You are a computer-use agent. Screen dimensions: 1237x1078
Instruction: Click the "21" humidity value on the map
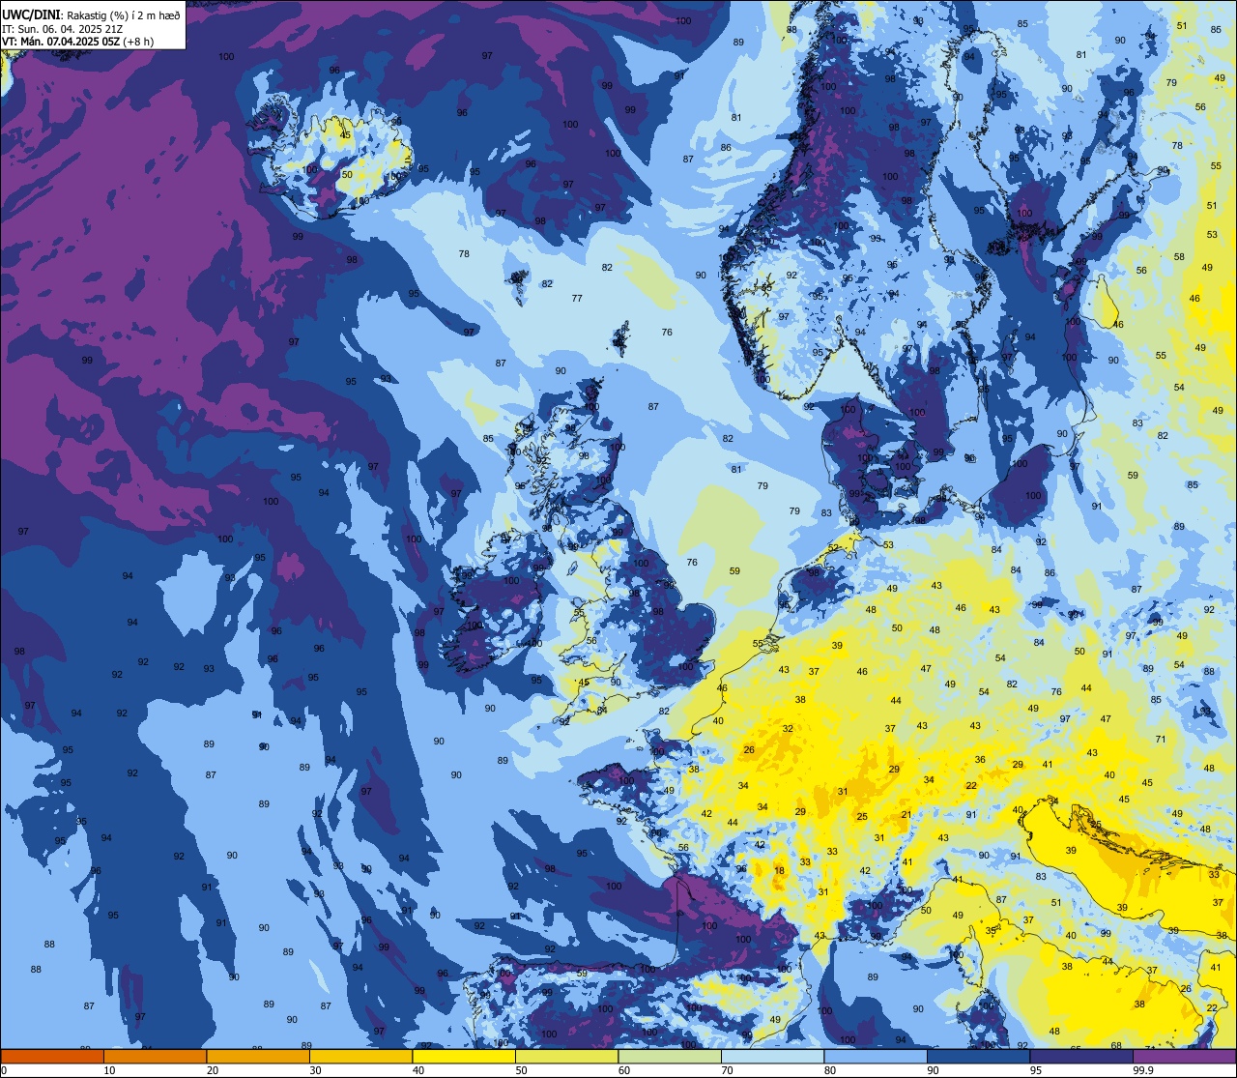906,815
